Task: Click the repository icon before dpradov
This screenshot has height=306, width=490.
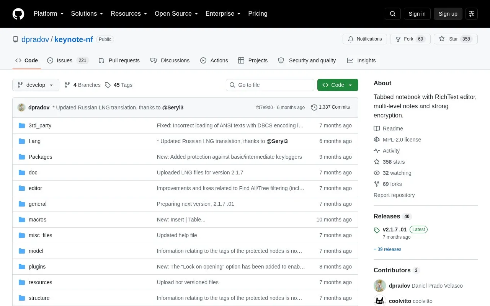Action: point(15,39)
